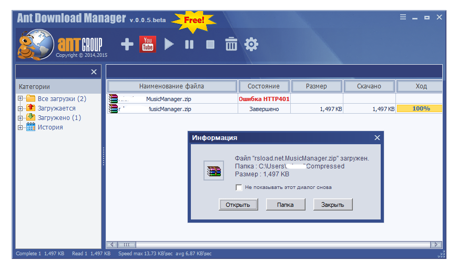Expand the Все загрузки tree node

pyautogui.click(x=20, y=98)
